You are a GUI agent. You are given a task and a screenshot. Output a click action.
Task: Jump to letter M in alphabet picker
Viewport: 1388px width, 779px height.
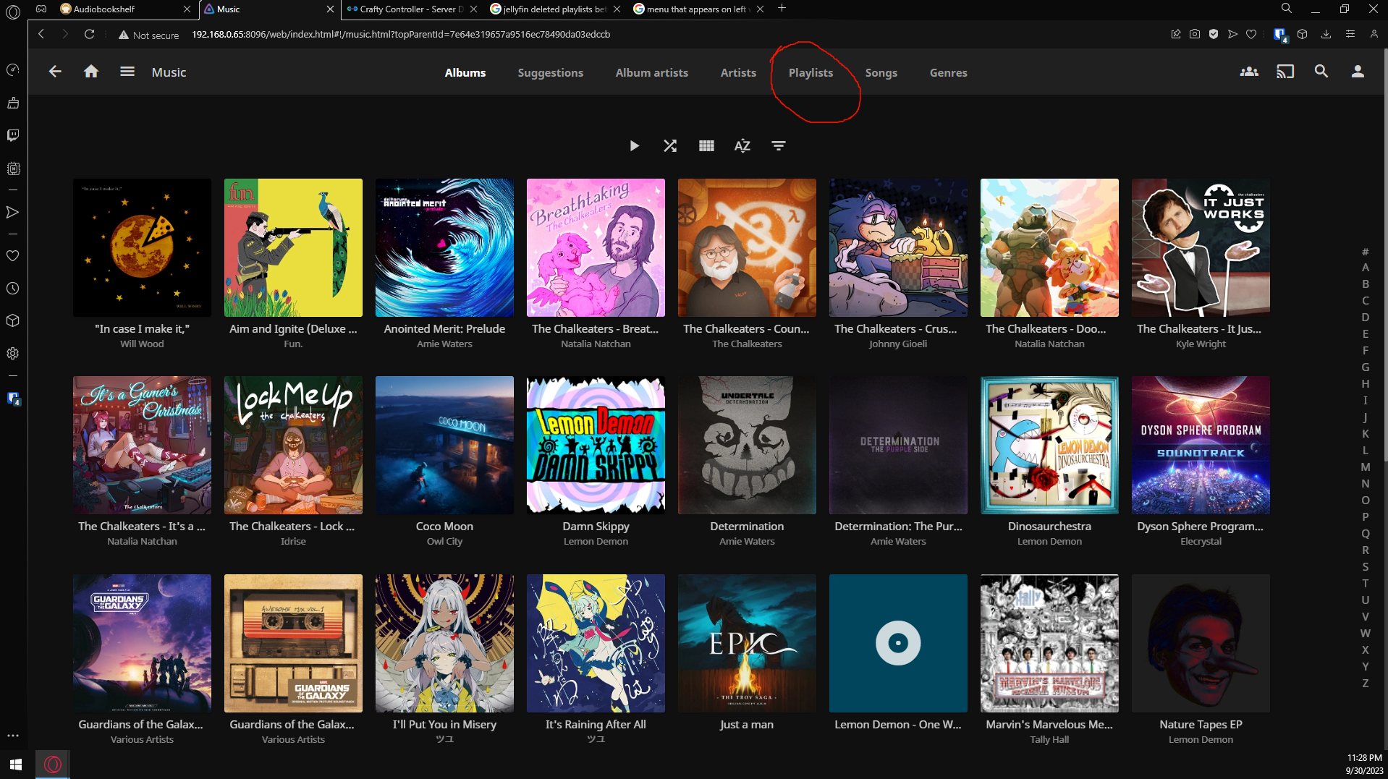[1365, 467]
